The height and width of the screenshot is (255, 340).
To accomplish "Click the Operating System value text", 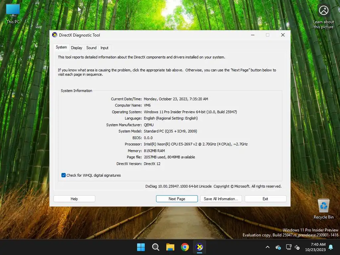I will (190, 112).
